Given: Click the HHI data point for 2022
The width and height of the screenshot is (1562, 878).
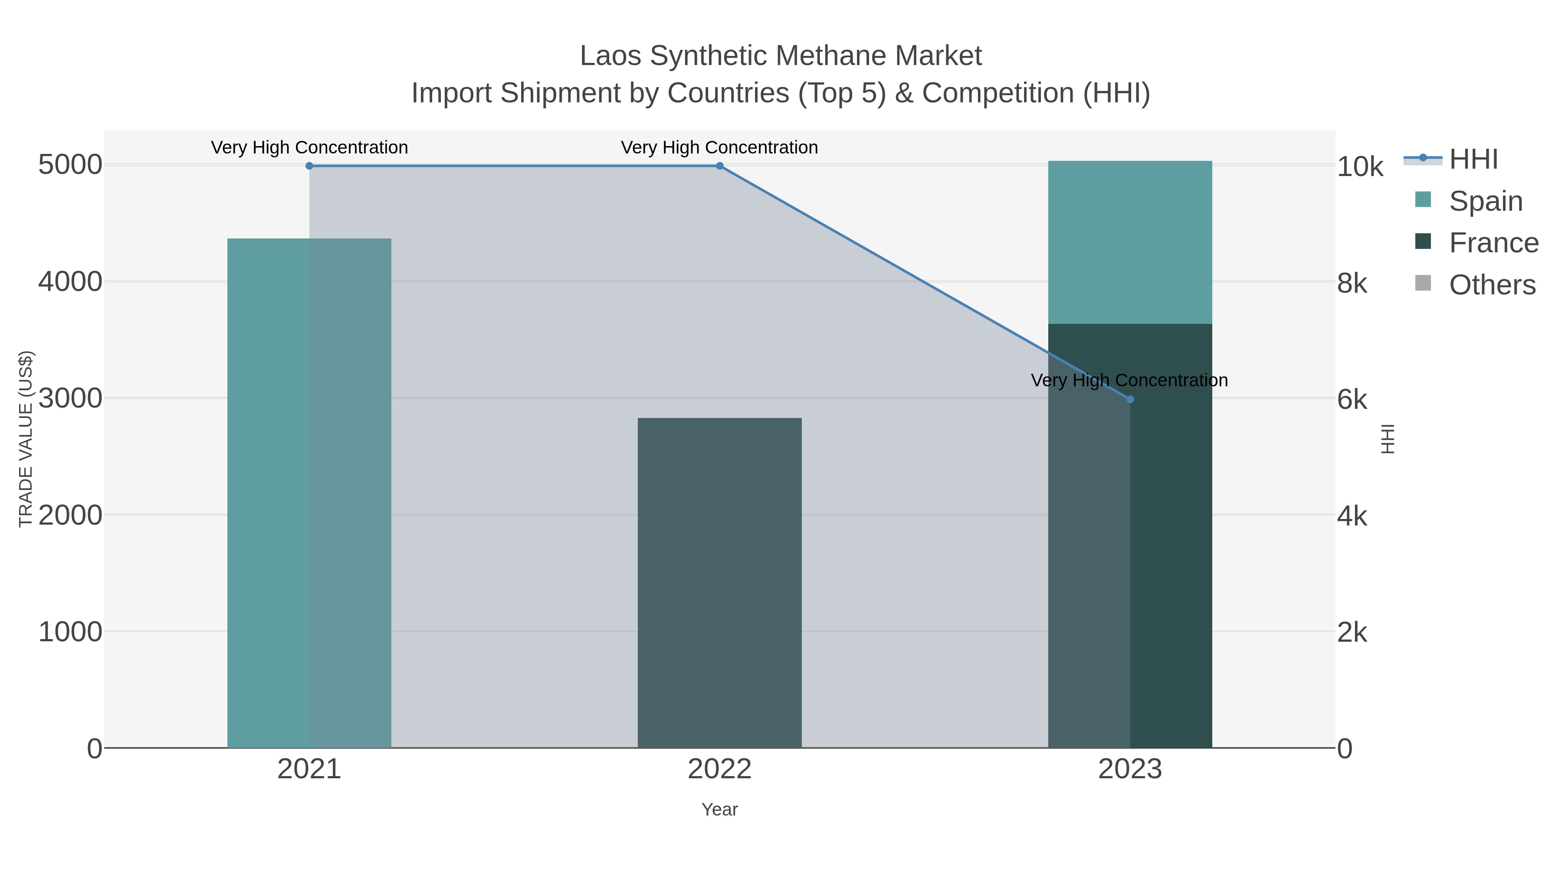Looking at the screenshot, I should point(720,166).
